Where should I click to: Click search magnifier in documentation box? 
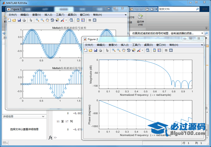click(x=197, y=9)
